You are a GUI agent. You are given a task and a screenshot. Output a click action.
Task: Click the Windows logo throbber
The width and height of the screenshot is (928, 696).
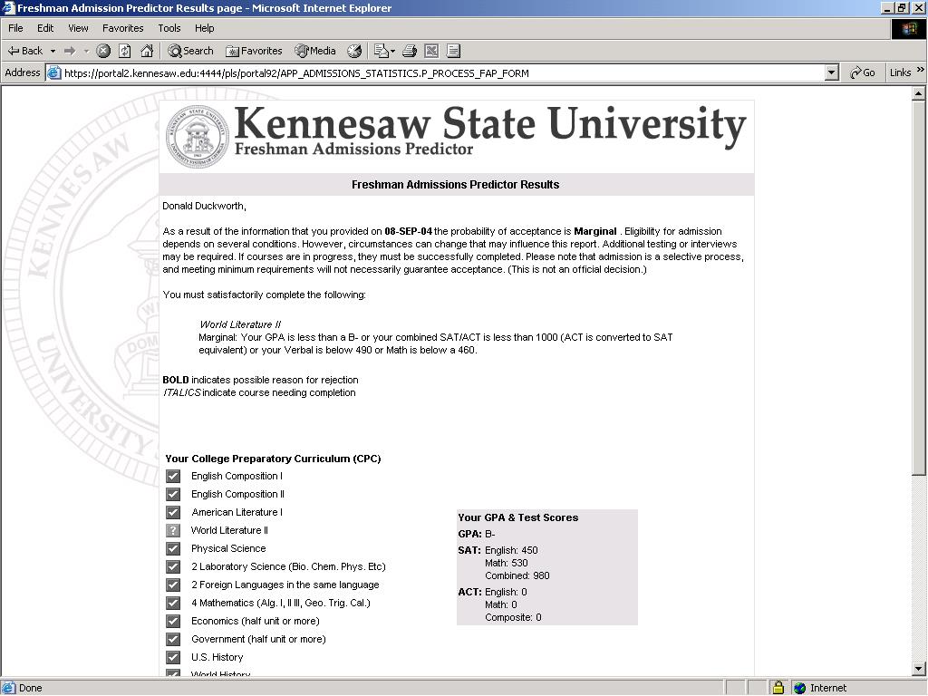tap(909, 29)
